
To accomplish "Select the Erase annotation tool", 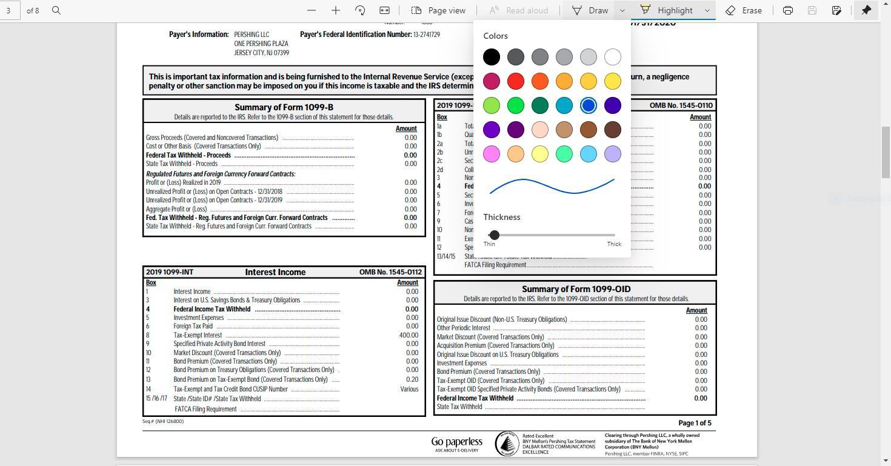I will [x=745, y=10].
